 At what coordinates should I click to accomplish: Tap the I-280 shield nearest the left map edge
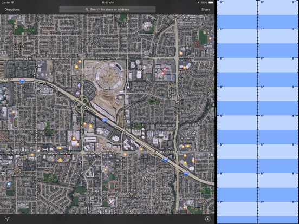(22, 81)
